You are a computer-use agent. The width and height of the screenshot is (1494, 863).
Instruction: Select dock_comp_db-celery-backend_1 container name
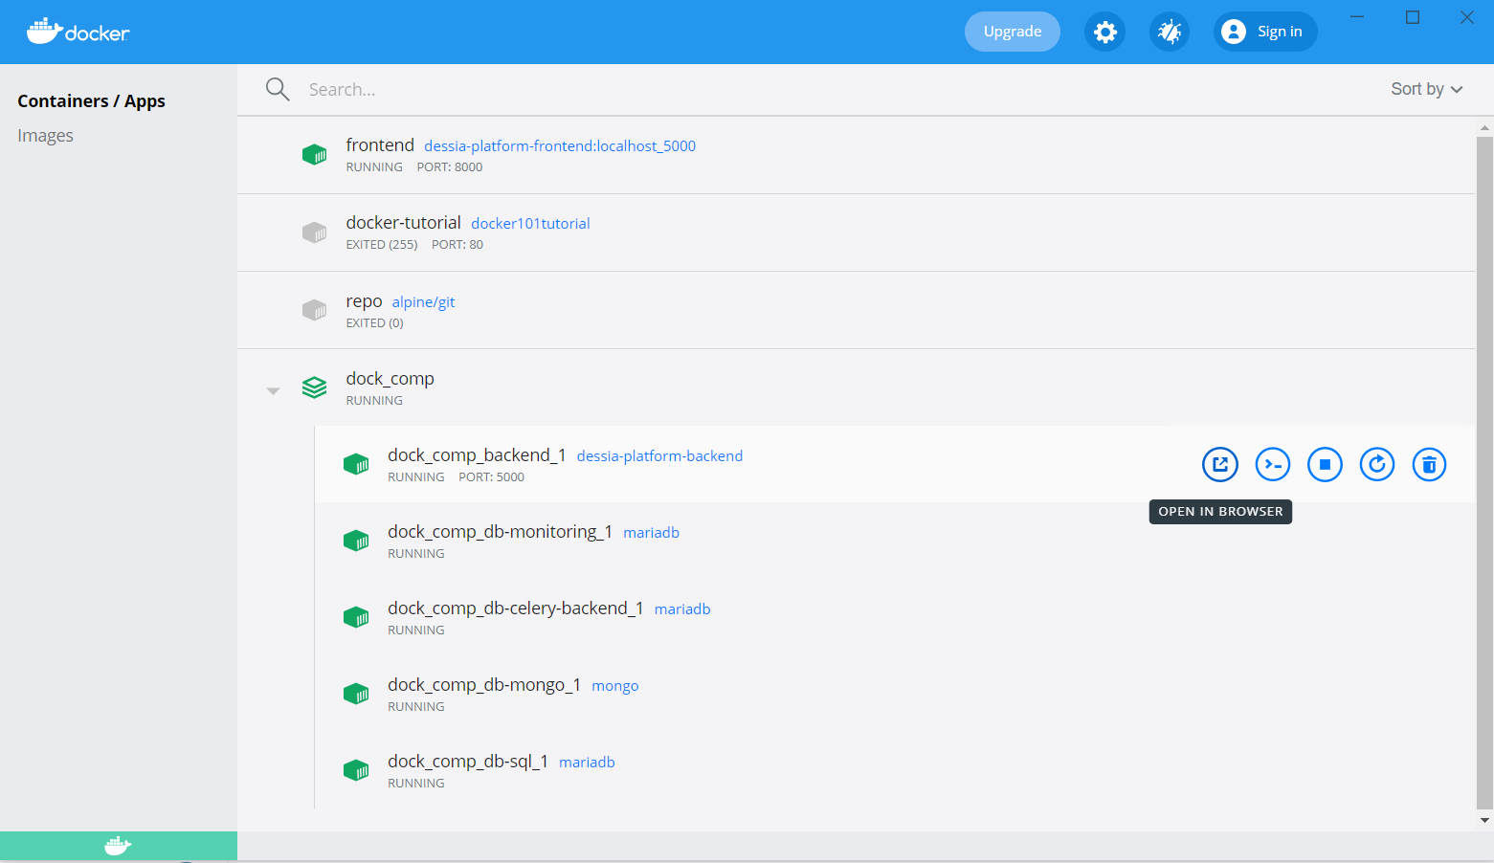515,609
